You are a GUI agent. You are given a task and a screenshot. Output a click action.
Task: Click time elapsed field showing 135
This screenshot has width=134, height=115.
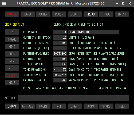point(60,64)
